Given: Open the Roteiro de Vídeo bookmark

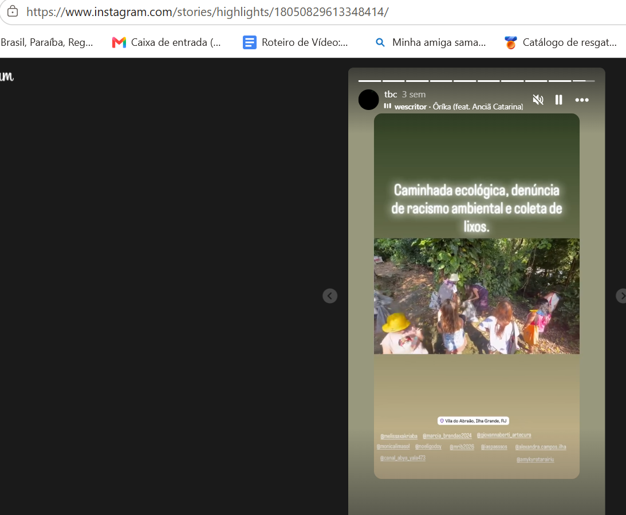Looking at the screenshot, I should 296,42.
